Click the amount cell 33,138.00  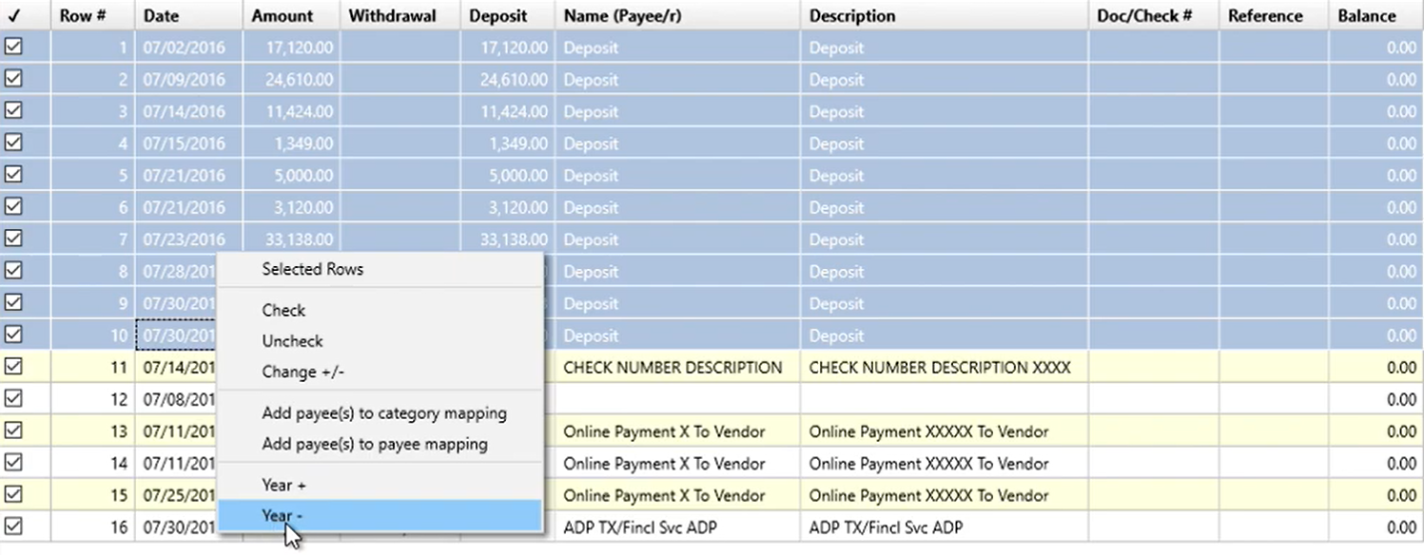[291, 239]
